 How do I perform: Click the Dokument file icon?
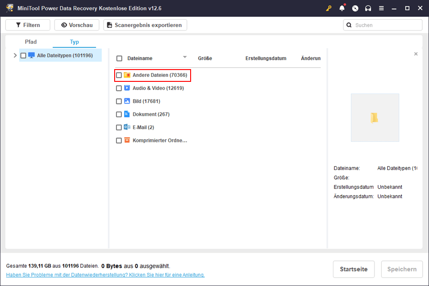point(127,114)
